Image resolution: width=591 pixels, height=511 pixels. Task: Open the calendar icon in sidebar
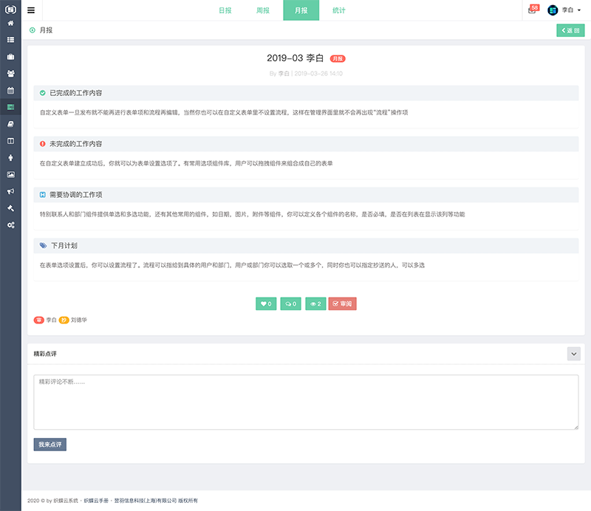(10, 90)
